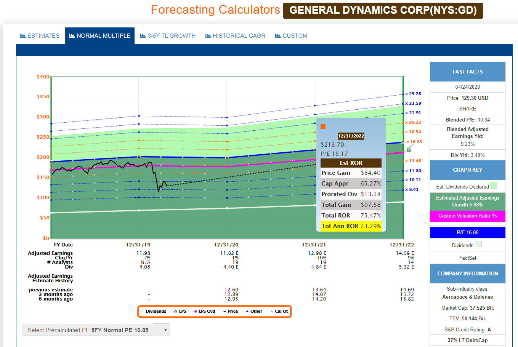Click the P/E 16.85 graph key
The width and height of the screenshot is (518, 347).
click(x=468, y=232)
